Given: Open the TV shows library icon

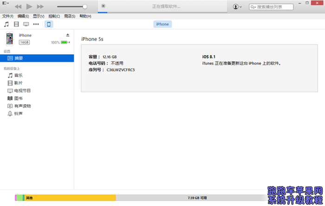Looking at the screenshot, I should tap(26, 24).
